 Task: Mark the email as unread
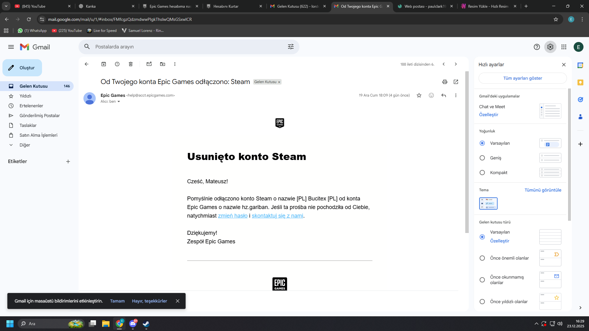[x=149, y=64]
